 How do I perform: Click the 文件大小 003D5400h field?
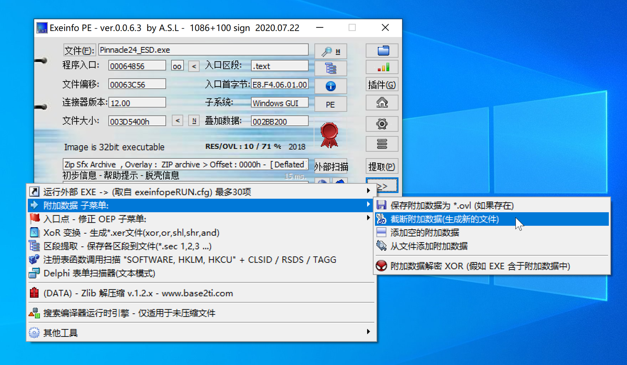pyautogui.click(x=137, y=121)
